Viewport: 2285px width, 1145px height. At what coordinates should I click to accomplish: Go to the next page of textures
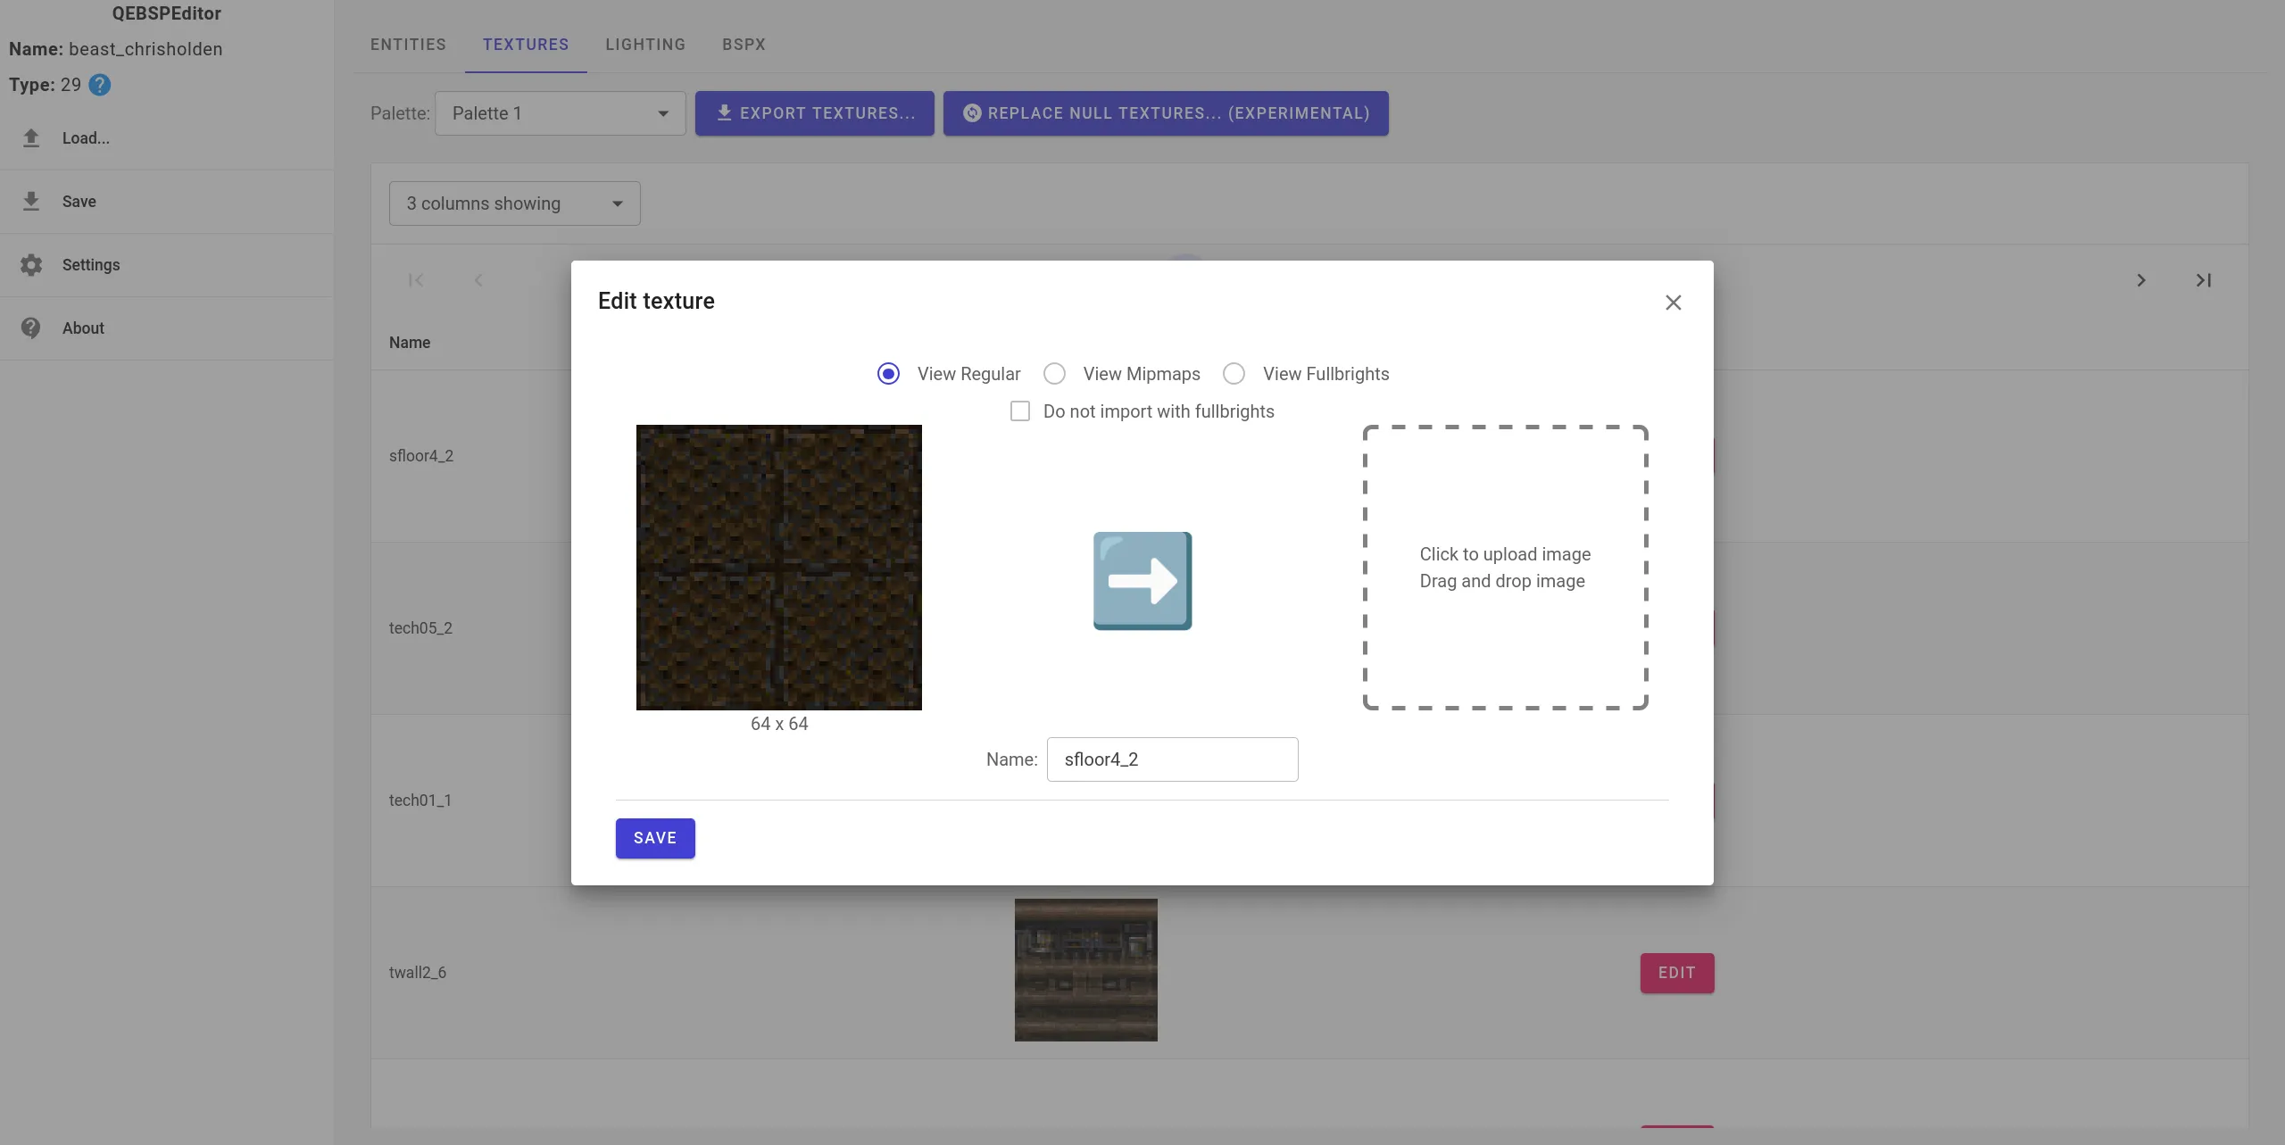point(2141,280)
